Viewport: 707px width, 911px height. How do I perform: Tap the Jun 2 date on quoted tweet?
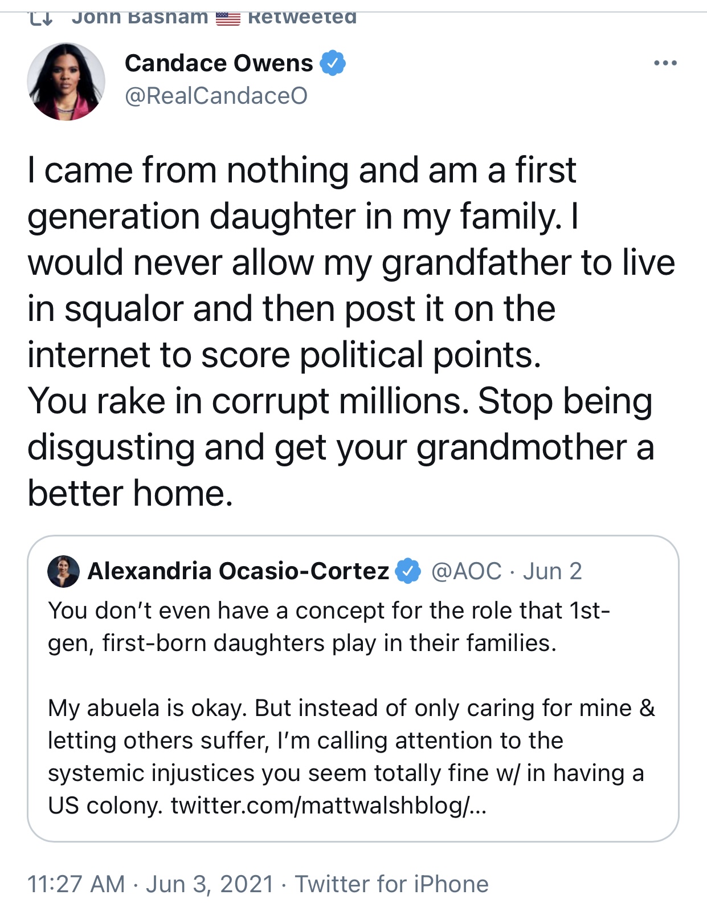pyautogui.click(x=553, y=571)
